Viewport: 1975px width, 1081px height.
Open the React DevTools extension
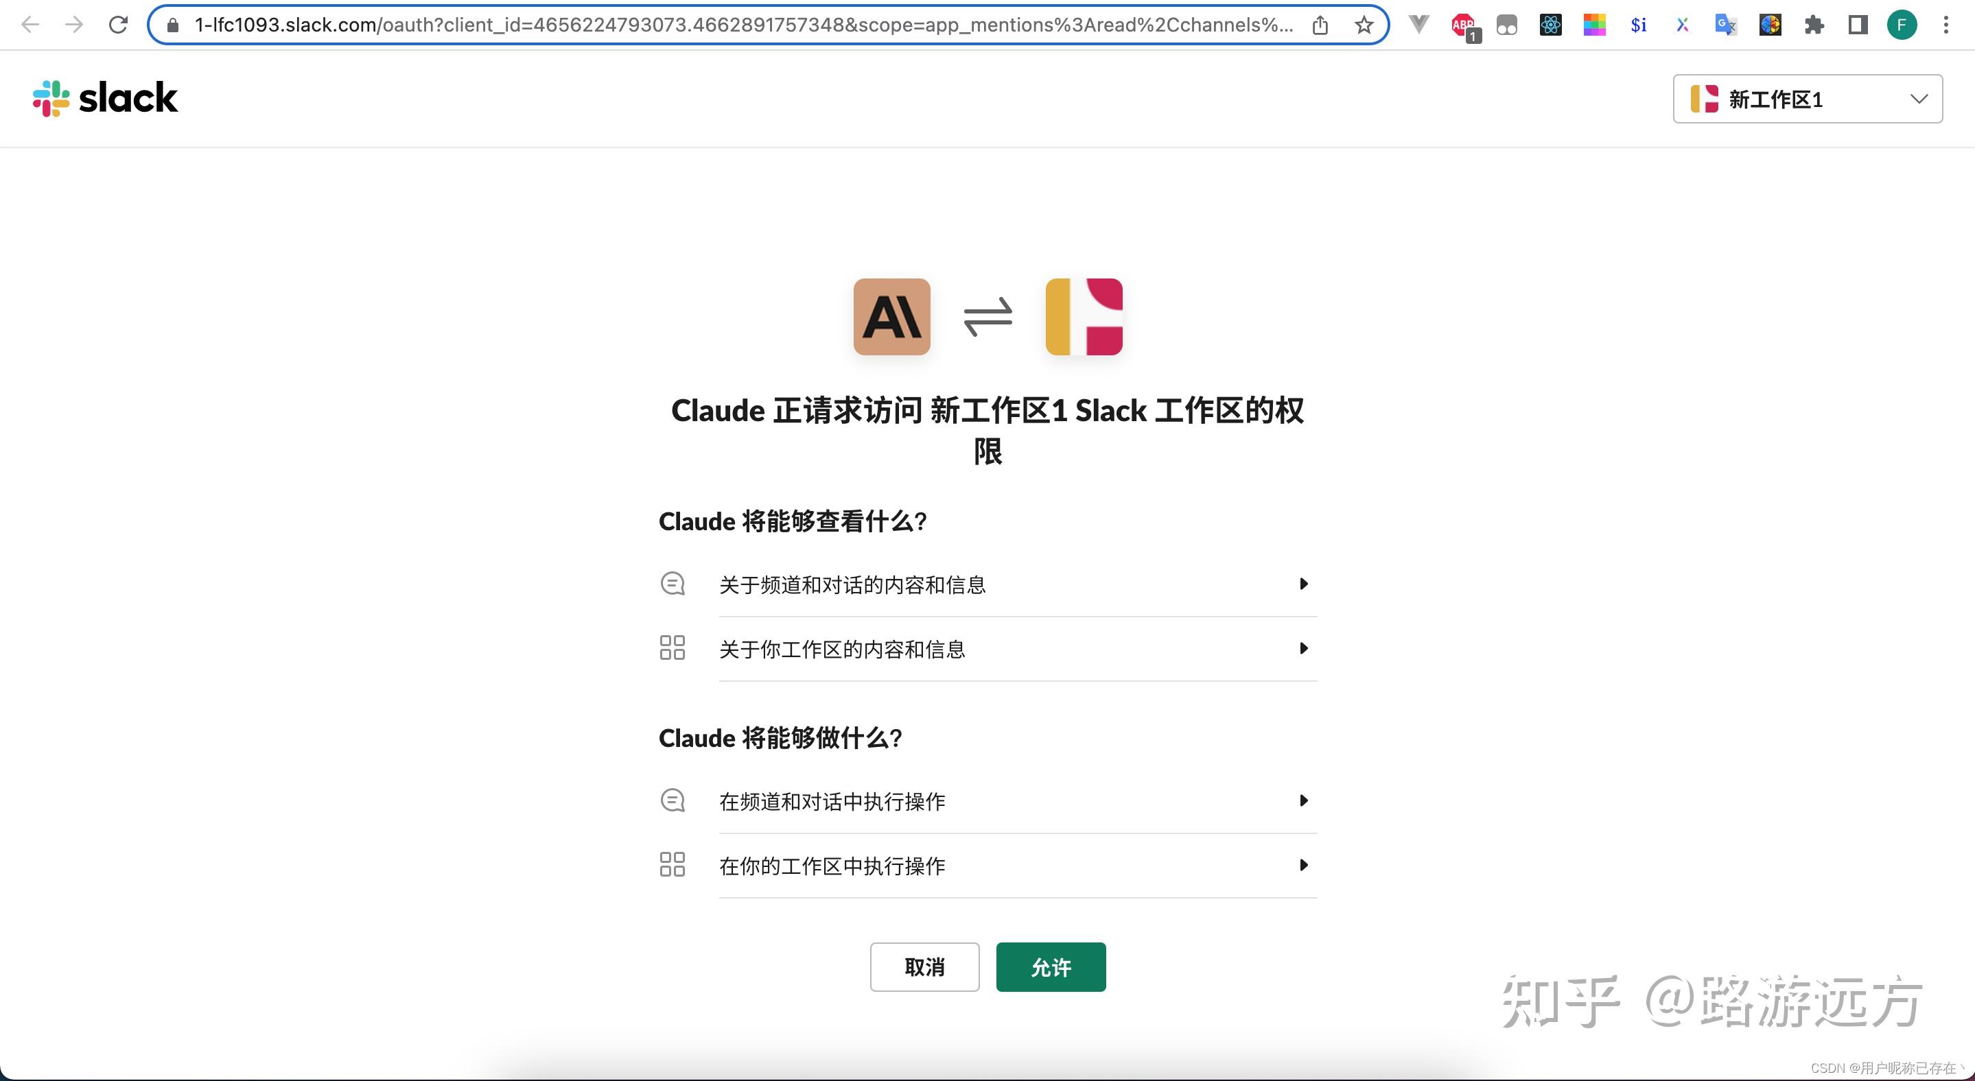[1550, 24]
